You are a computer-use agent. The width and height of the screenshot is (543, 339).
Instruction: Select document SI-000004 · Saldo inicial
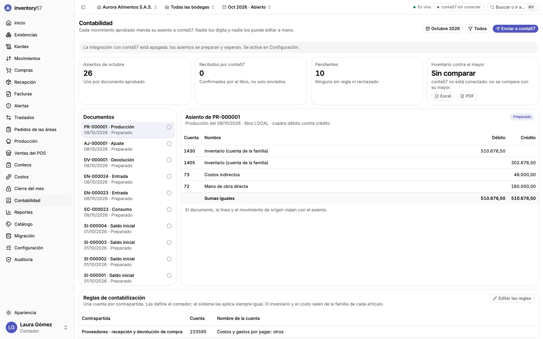[x=128, y=229]
